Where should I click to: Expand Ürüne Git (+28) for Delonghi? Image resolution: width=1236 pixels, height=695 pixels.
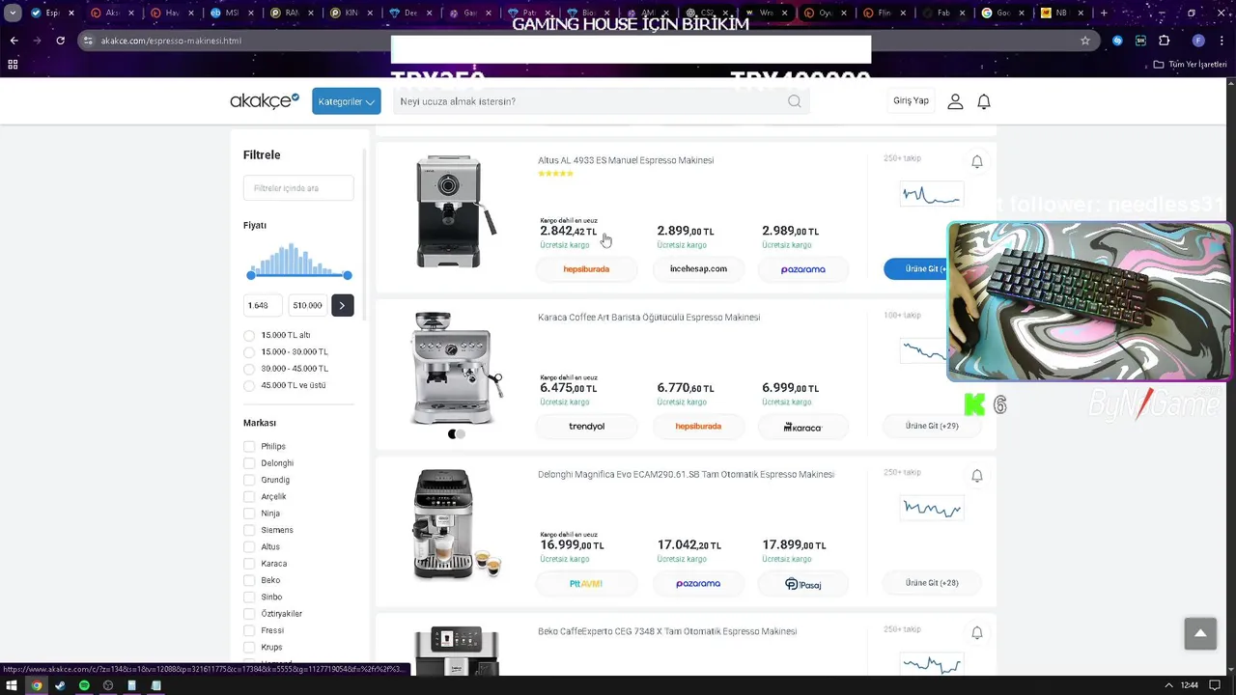tap(932, 583)
